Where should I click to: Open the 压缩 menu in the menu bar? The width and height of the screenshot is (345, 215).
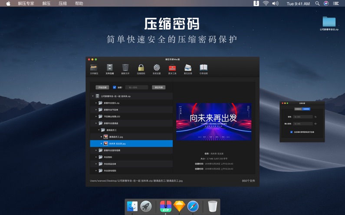click(62, 3)
